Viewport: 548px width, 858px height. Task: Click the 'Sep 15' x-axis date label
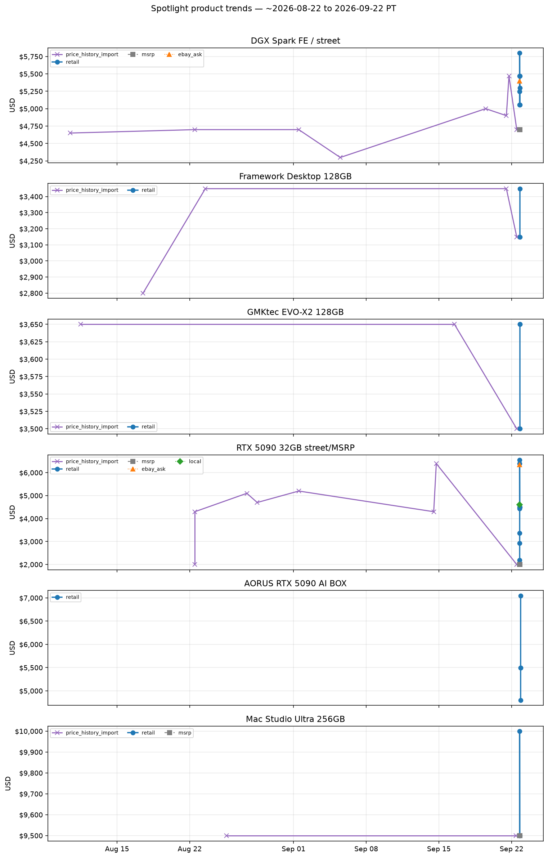point(439,849)
